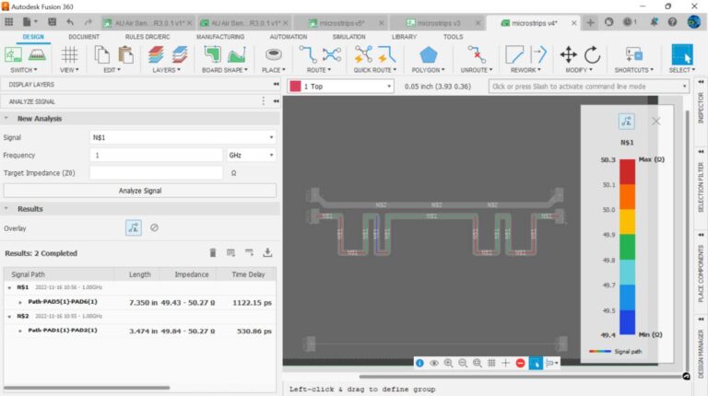Click the zoom out magnifier icon
This screenshot has width=708, height=396.
463,363
